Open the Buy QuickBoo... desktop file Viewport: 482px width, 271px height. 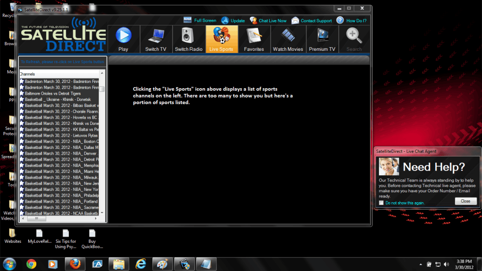(92, 239)
